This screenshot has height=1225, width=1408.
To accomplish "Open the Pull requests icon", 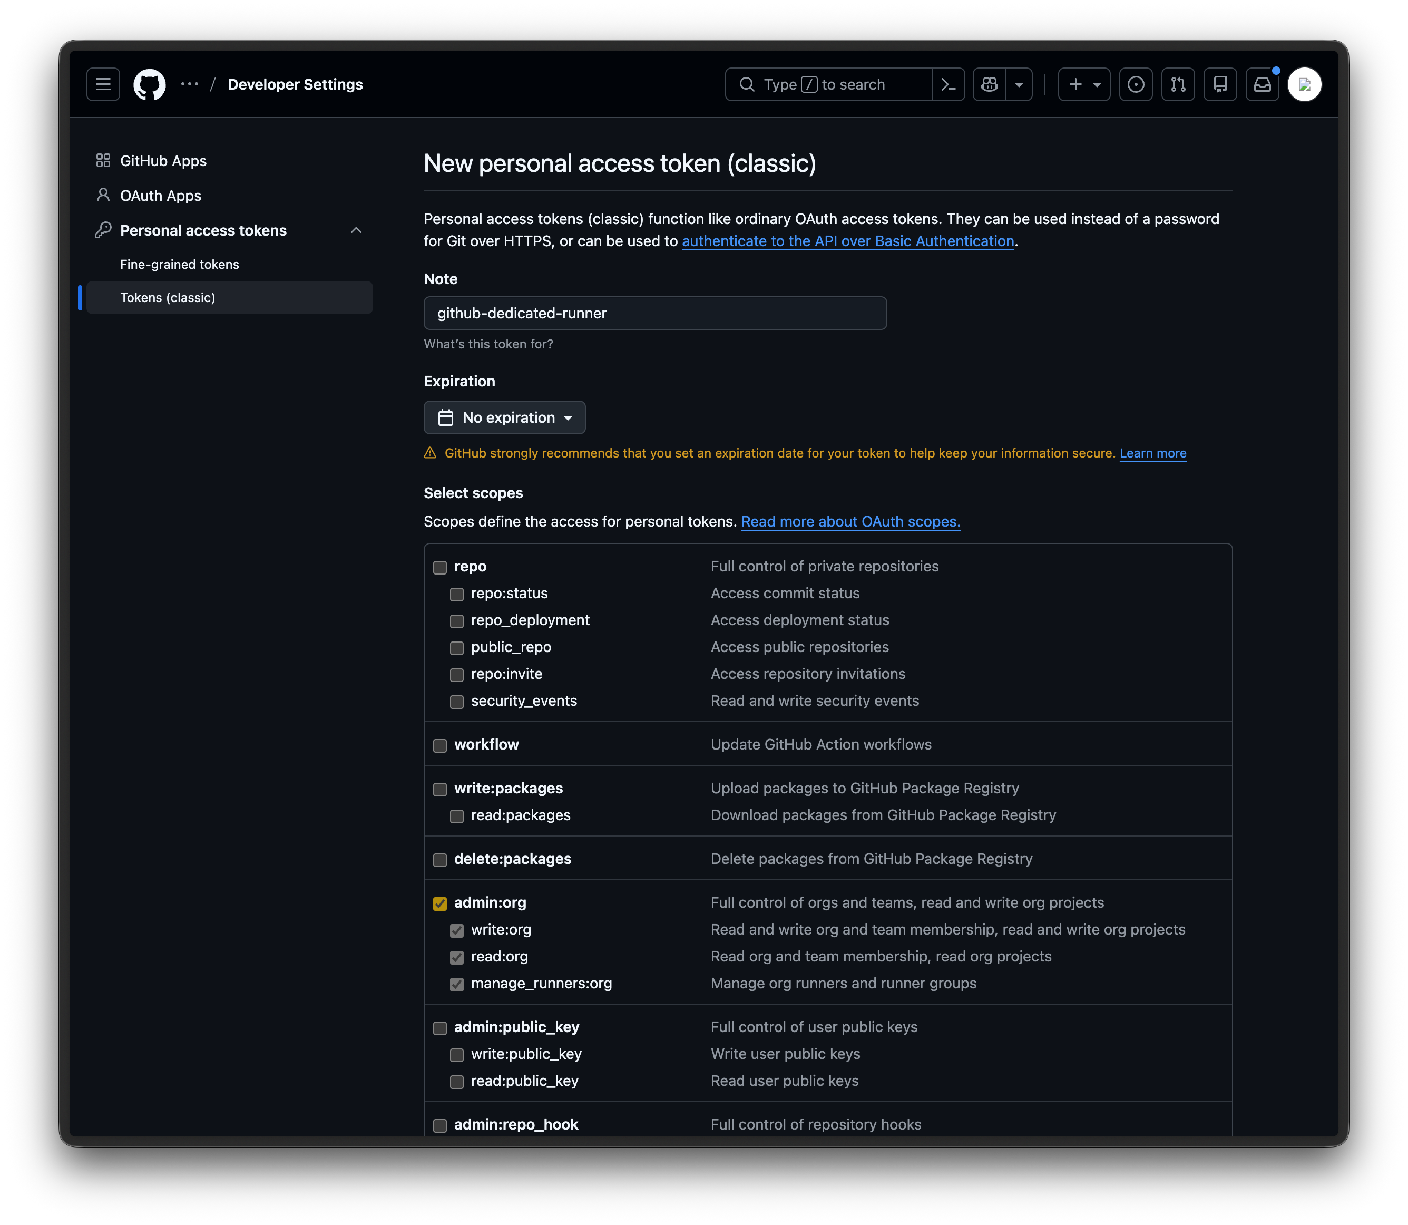I will point(1178,84).
